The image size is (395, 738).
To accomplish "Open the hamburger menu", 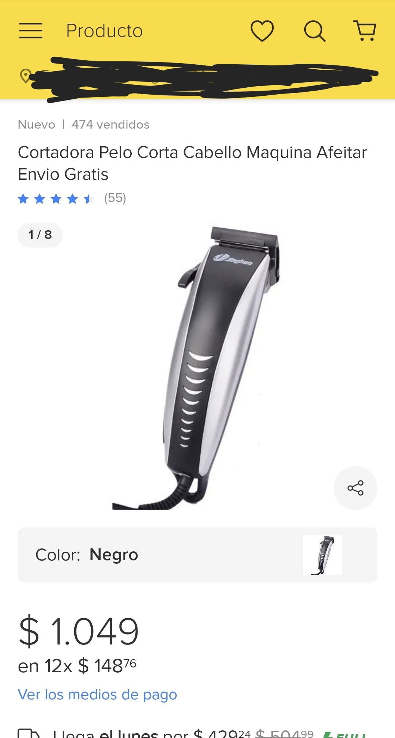I will [x=31, y=31].
